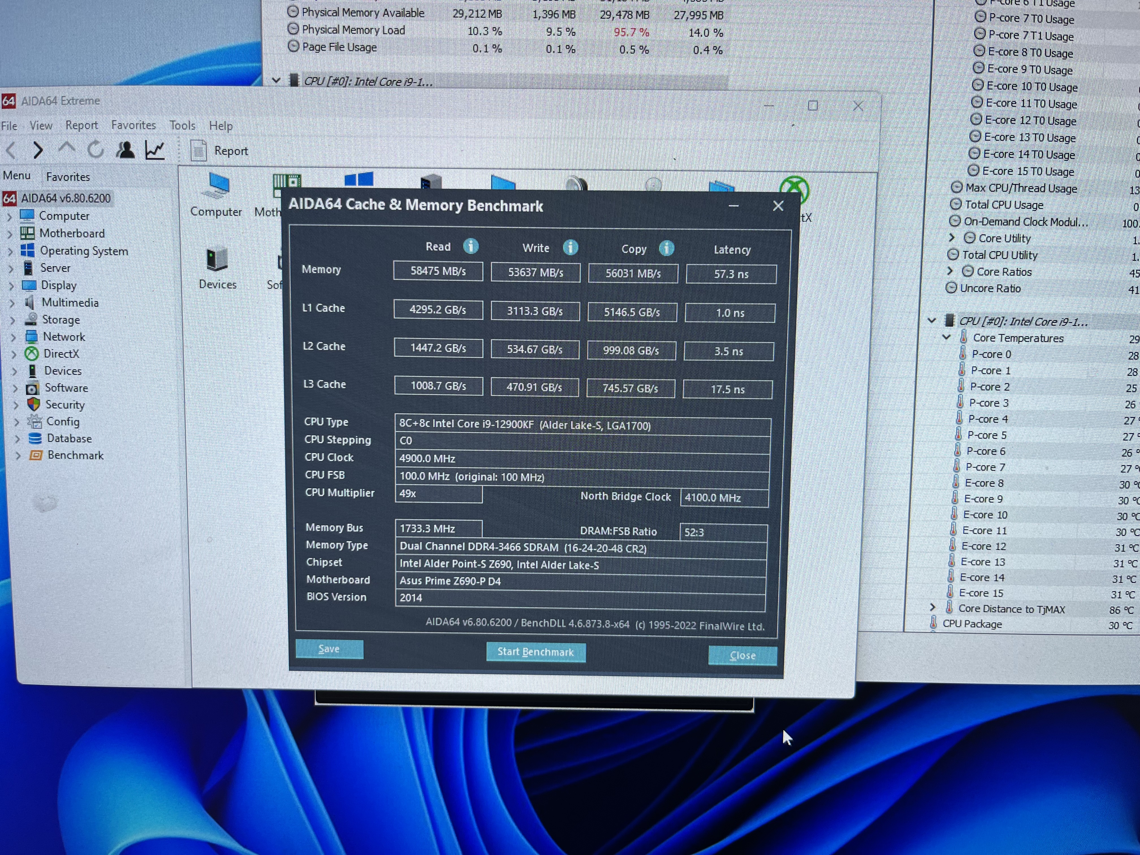1140x855 pixels.
Task: Click the Read info icon
Action: pos(470,246)
